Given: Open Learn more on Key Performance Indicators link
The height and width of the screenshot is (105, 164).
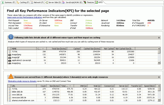Looking at the screenshot, I should [25, 17].
